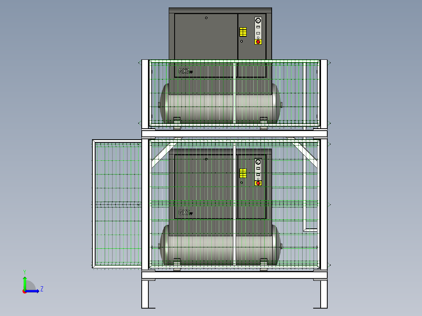
Task: Select the open mesh door on the left
Action: 117,204
